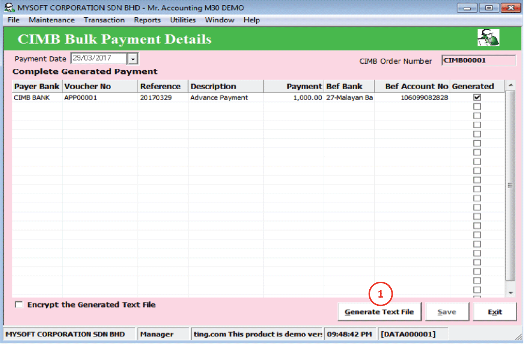Click the demo version message in status bar
This screenshot has height=344, width=524.
click(257, 334)
